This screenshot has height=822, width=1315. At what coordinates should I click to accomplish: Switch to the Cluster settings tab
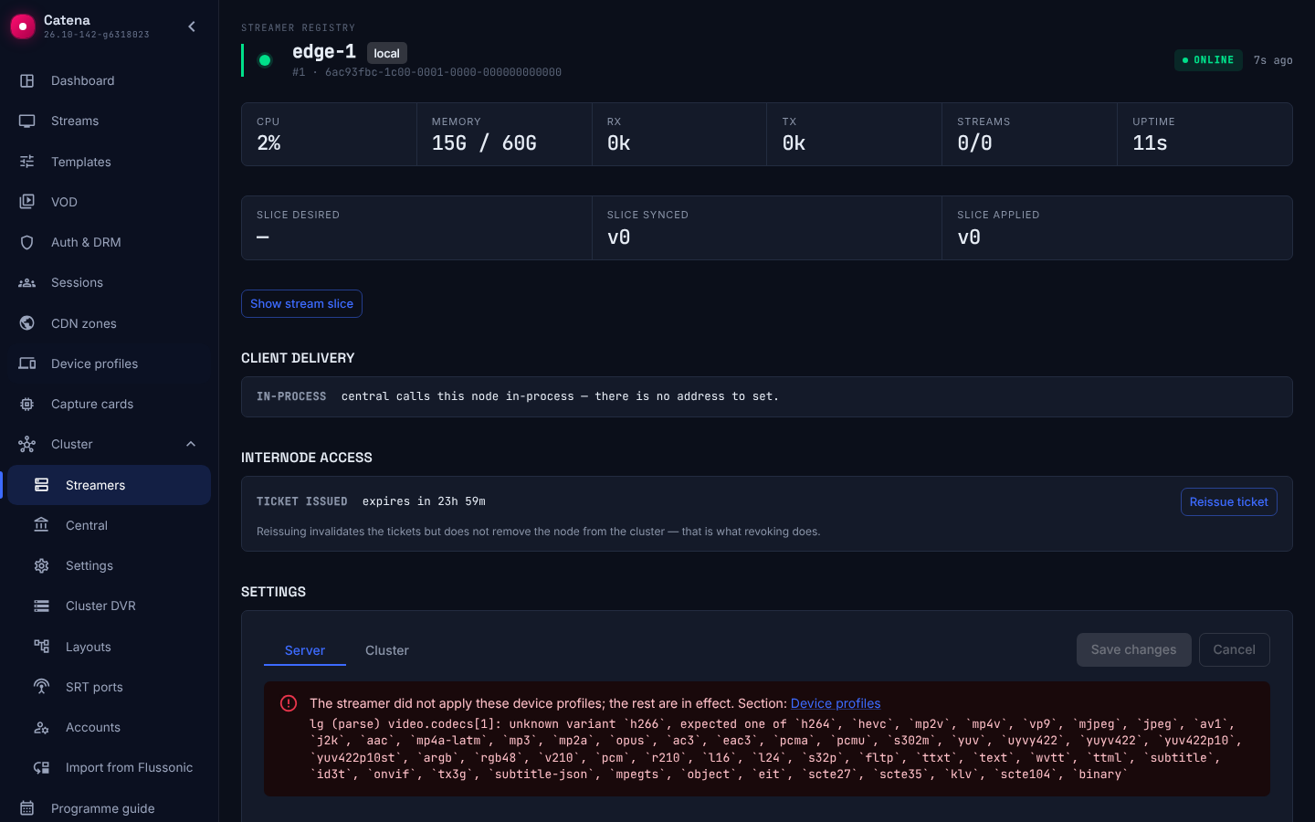point(387,650)
